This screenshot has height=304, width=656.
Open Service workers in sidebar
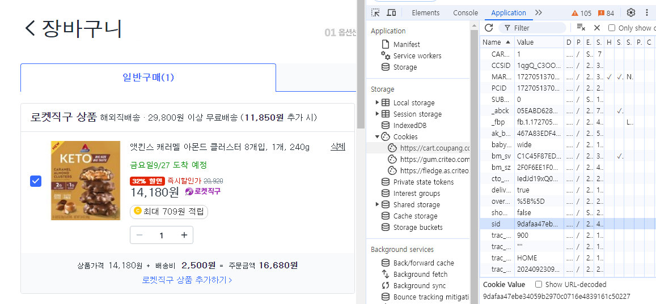pos(411,55)
